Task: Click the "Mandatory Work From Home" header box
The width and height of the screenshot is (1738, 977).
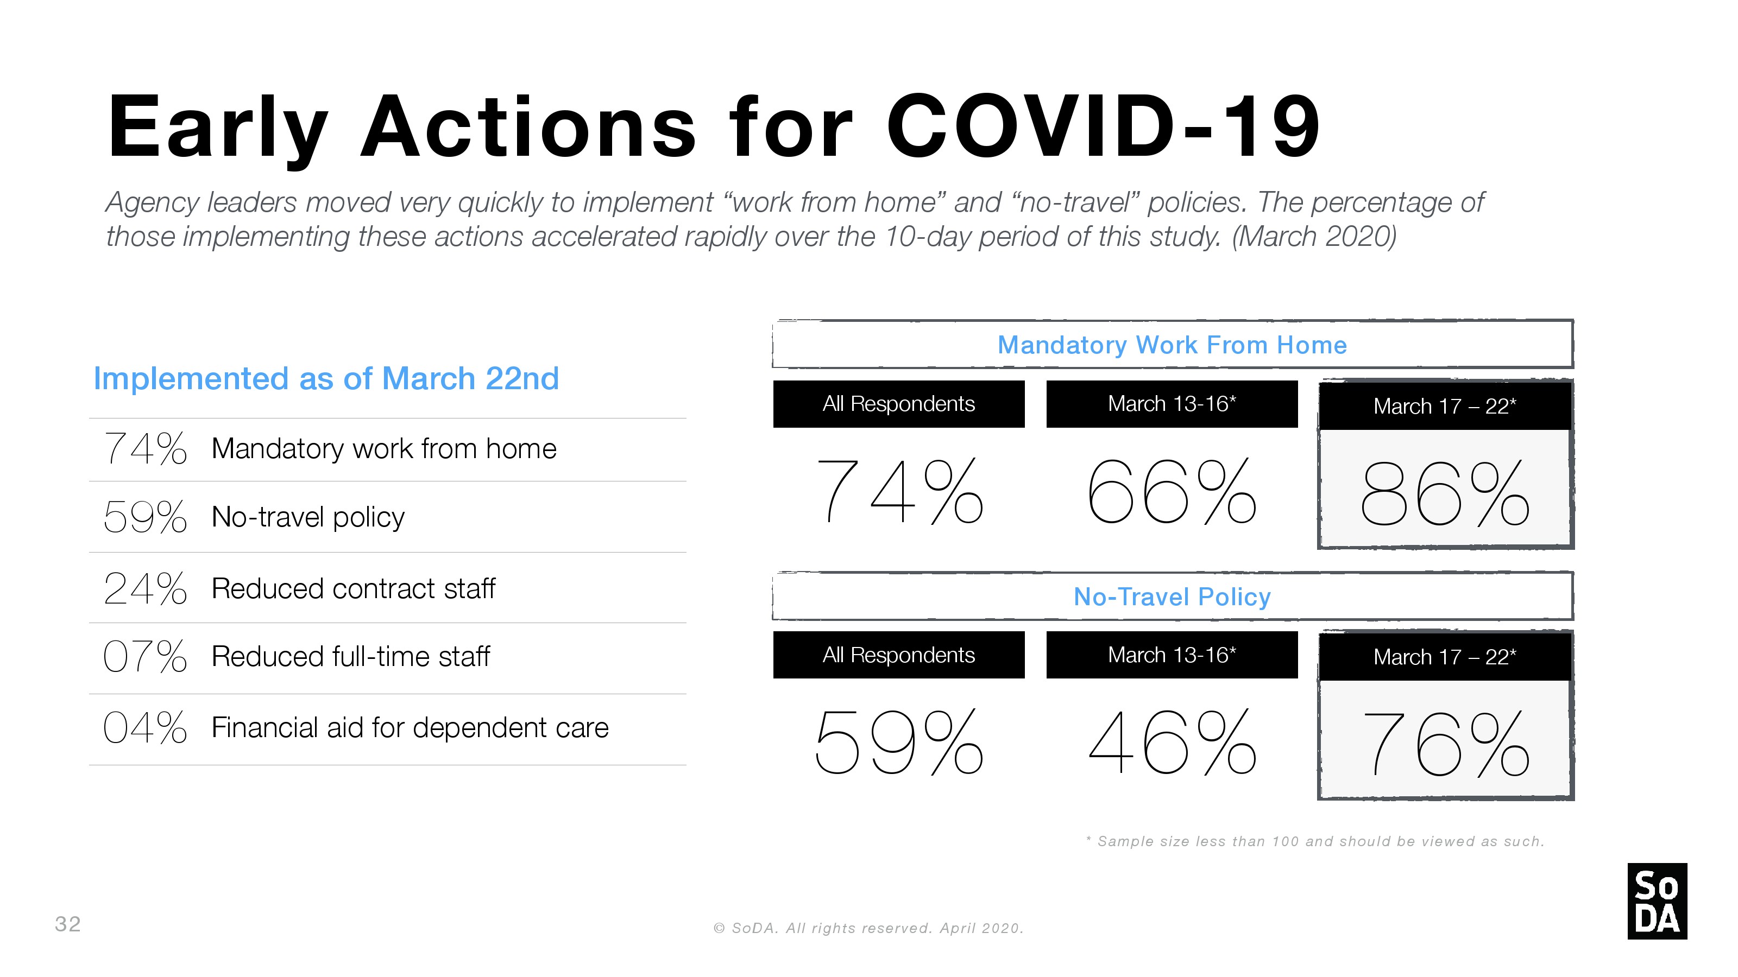Action: point(1172,345)
